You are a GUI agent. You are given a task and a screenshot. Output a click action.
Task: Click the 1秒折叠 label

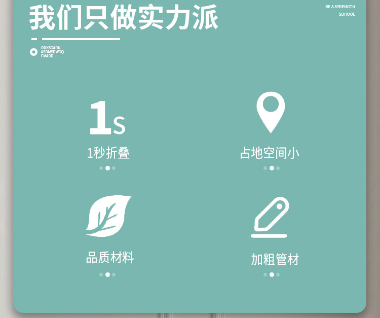(108, 153)
